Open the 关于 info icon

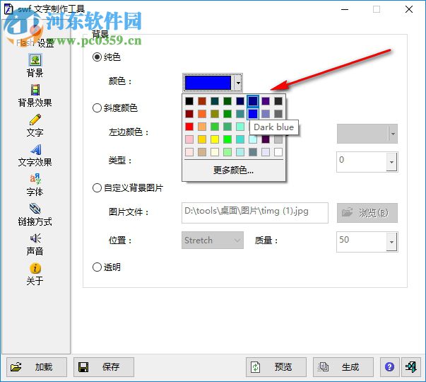point(35,268)
